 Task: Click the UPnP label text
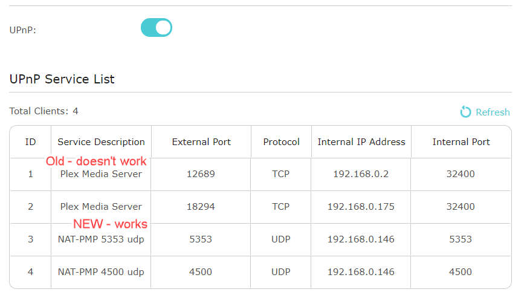pos(23,30)
